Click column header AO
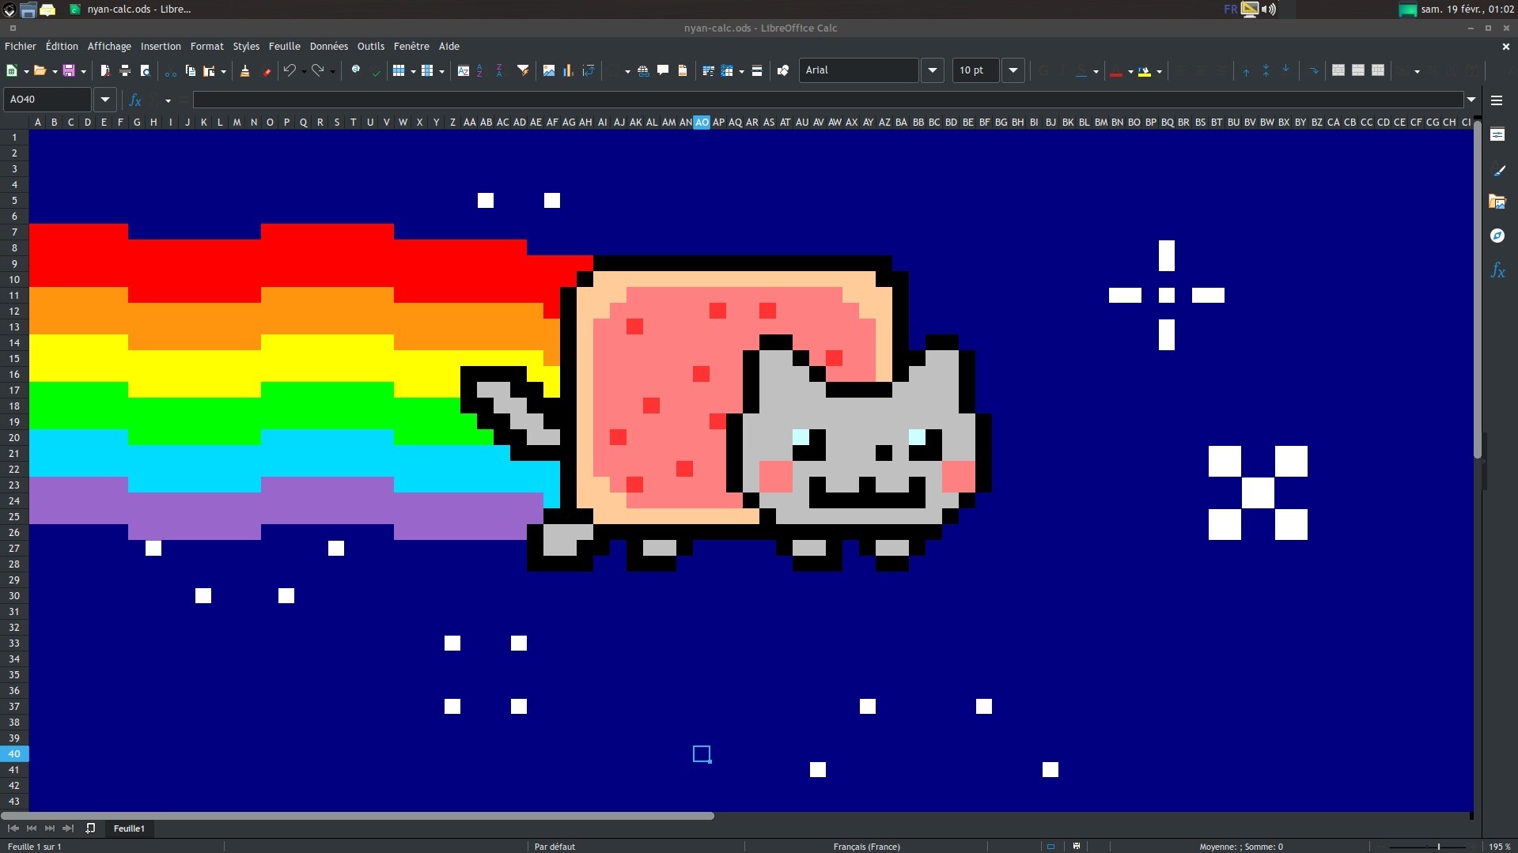Viewport: 1518px width, 853px height. pyautogui.click(x=702, y=122)
